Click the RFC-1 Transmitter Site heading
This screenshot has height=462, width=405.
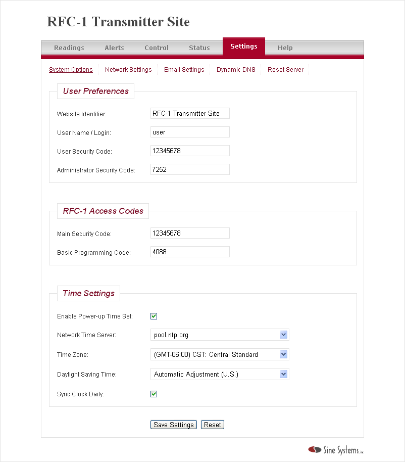(118, 22)
